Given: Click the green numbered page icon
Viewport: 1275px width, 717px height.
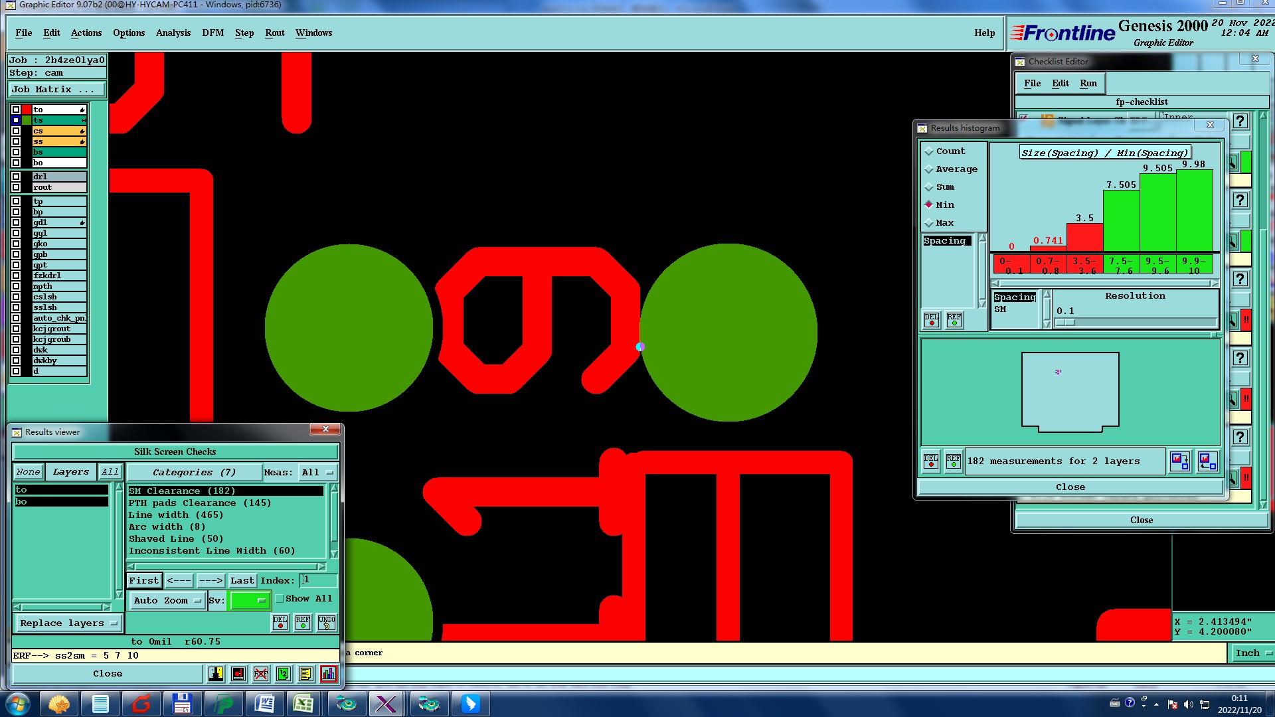Looking at the screenshot, I should (284, 674).
